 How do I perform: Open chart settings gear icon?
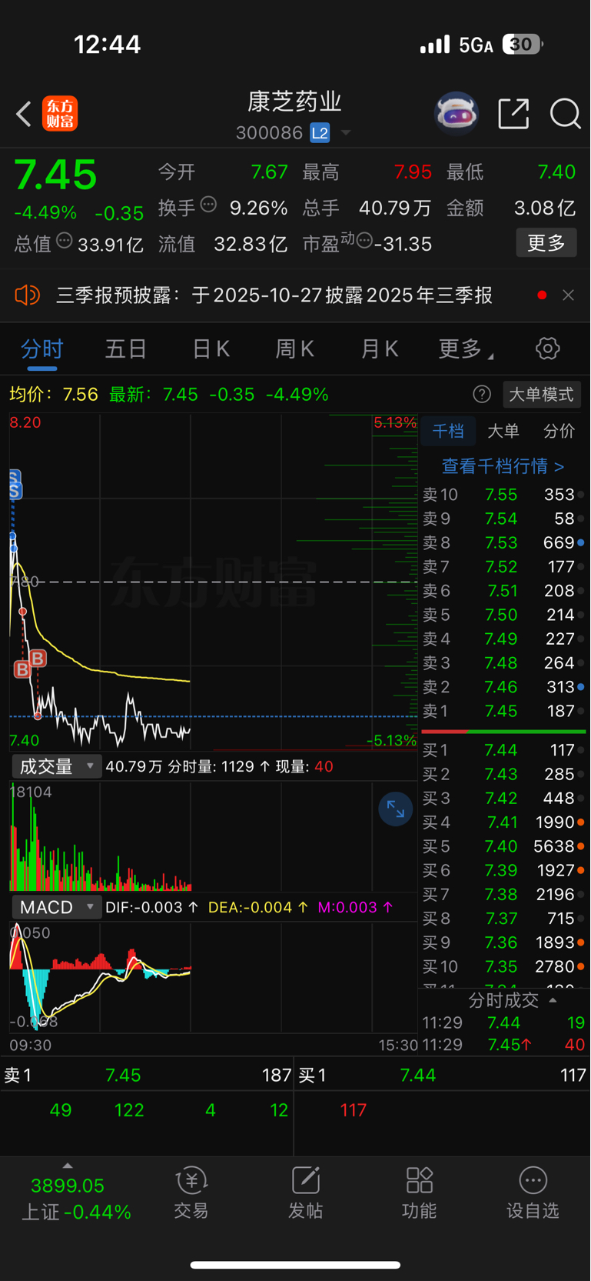point(547,349)
